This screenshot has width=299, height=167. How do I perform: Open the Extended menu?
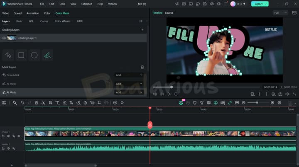click(87, 4)
